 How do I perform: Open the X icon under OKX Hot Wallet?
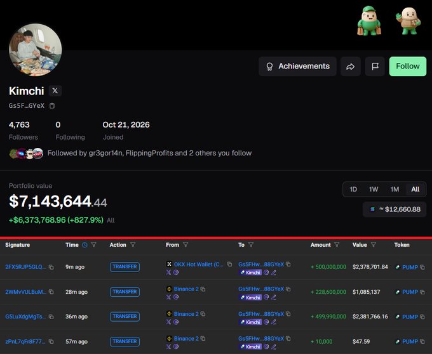168,272
